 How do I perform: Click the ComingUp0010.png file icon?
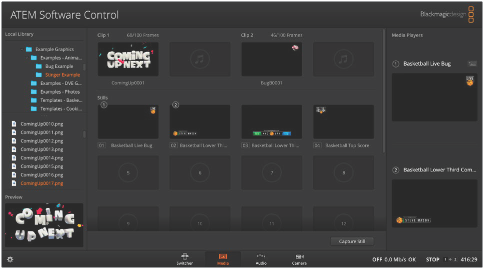pos(14,124)
